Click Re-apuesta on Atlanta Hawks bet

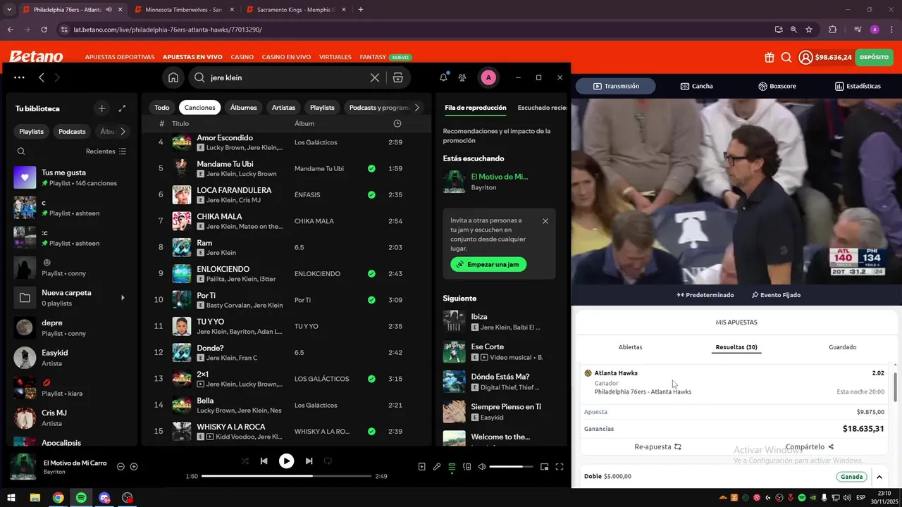(x=657, y=446)
